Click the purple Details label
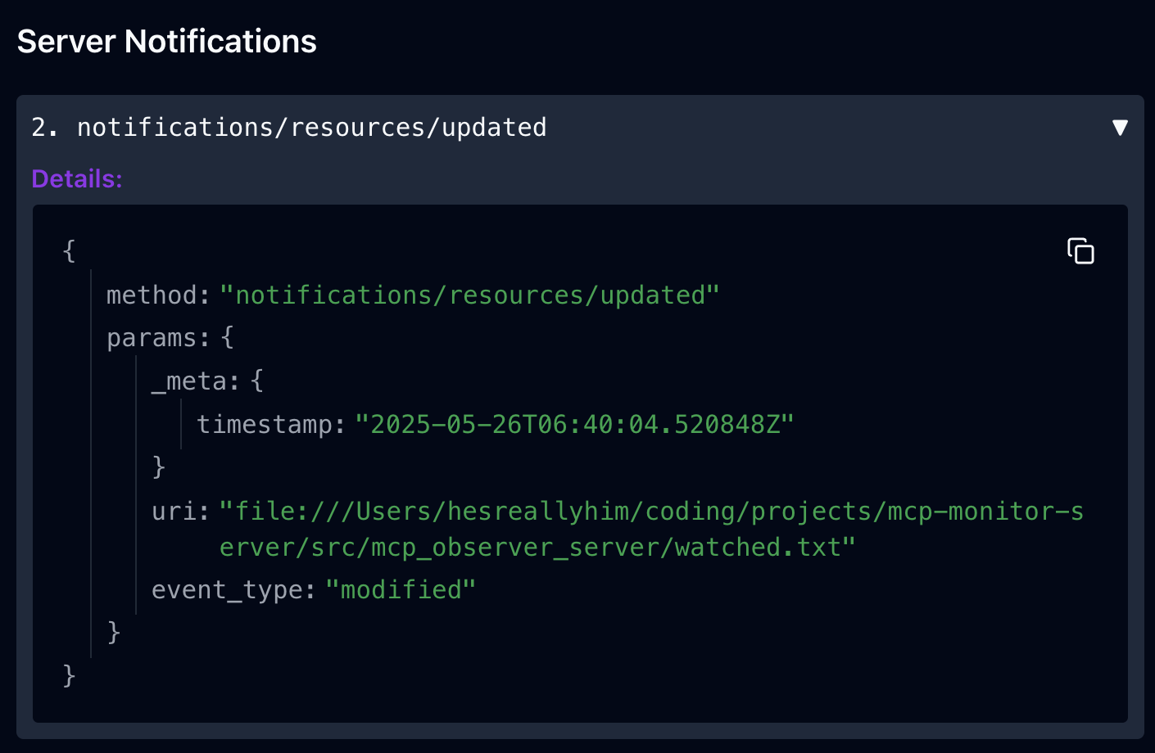1155x753 pixels. [x=77, y=178]
